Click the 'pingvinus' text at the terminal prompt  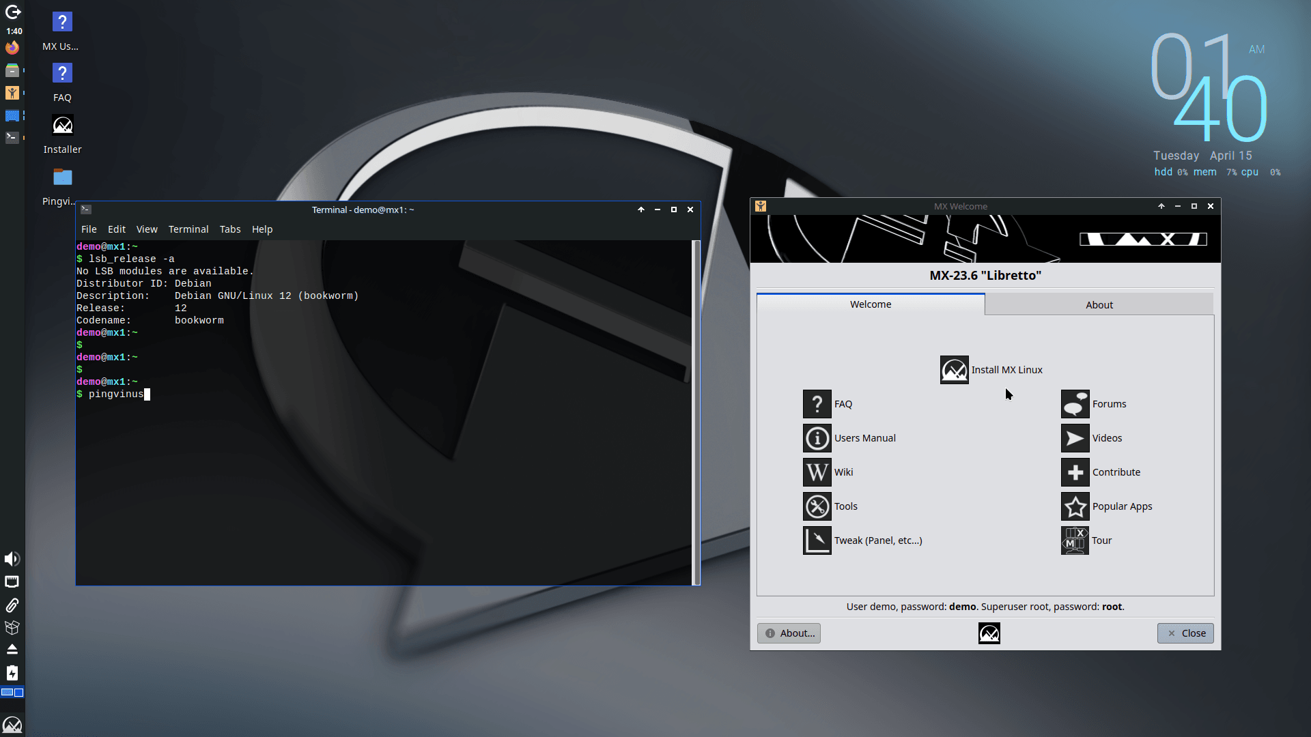pos(116,394)
